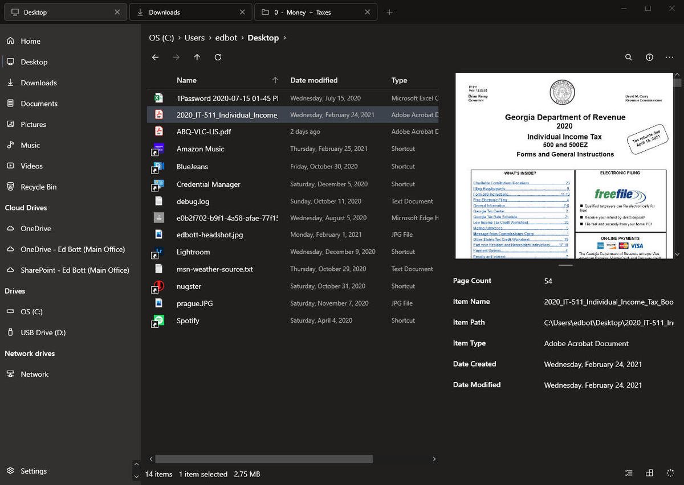684x485 pixels.
Task: Open Settings at the sidebar bottom
Action: pyautogui.click(x=34, y=471)
